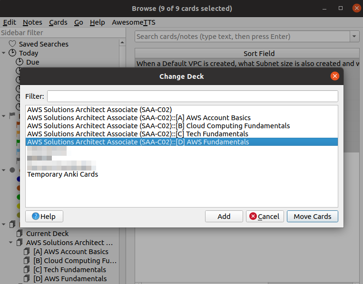Close the Change Deck dialog with X
This screenshot has height=284, width=363.
[x=335, y=76]
